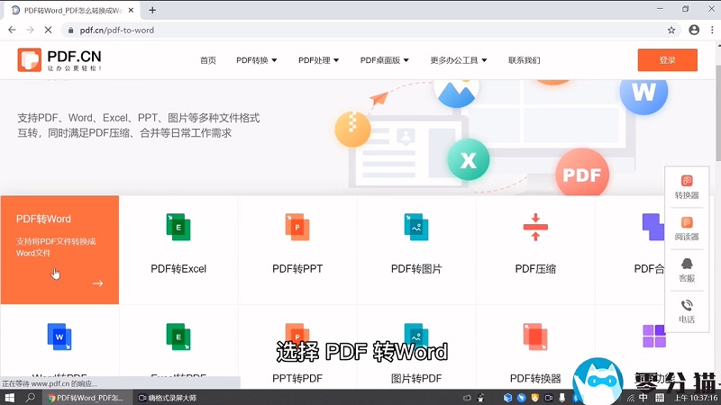The image size is (721, 405).
Task: Open the PDF桌面版 dropdown
Action: (x=385, y=60)
